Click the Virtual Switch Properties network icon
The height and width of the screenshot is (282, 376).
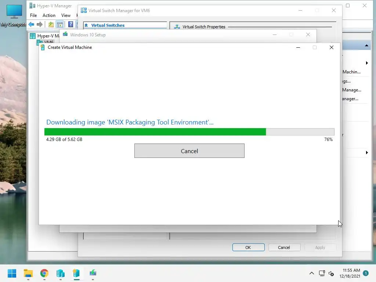click(x=177, y=27)
